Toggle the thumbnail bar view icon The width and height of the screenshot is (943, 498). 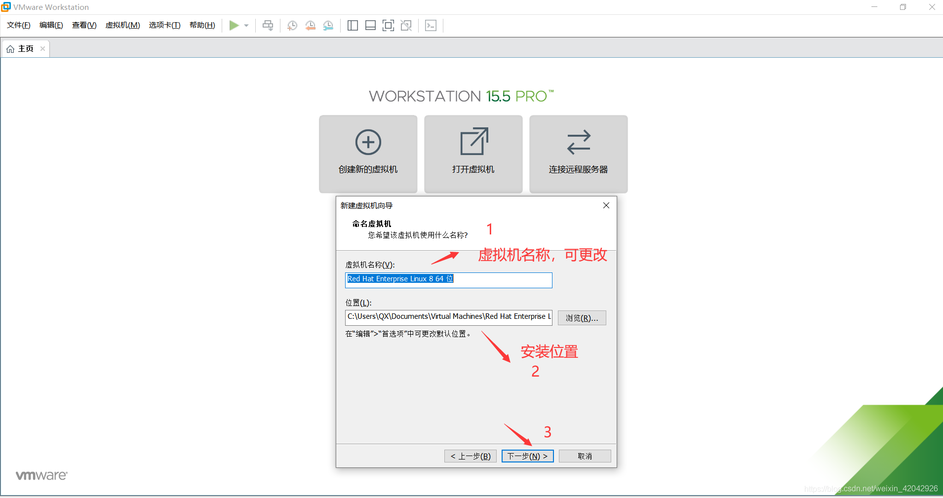coord(370,26)
